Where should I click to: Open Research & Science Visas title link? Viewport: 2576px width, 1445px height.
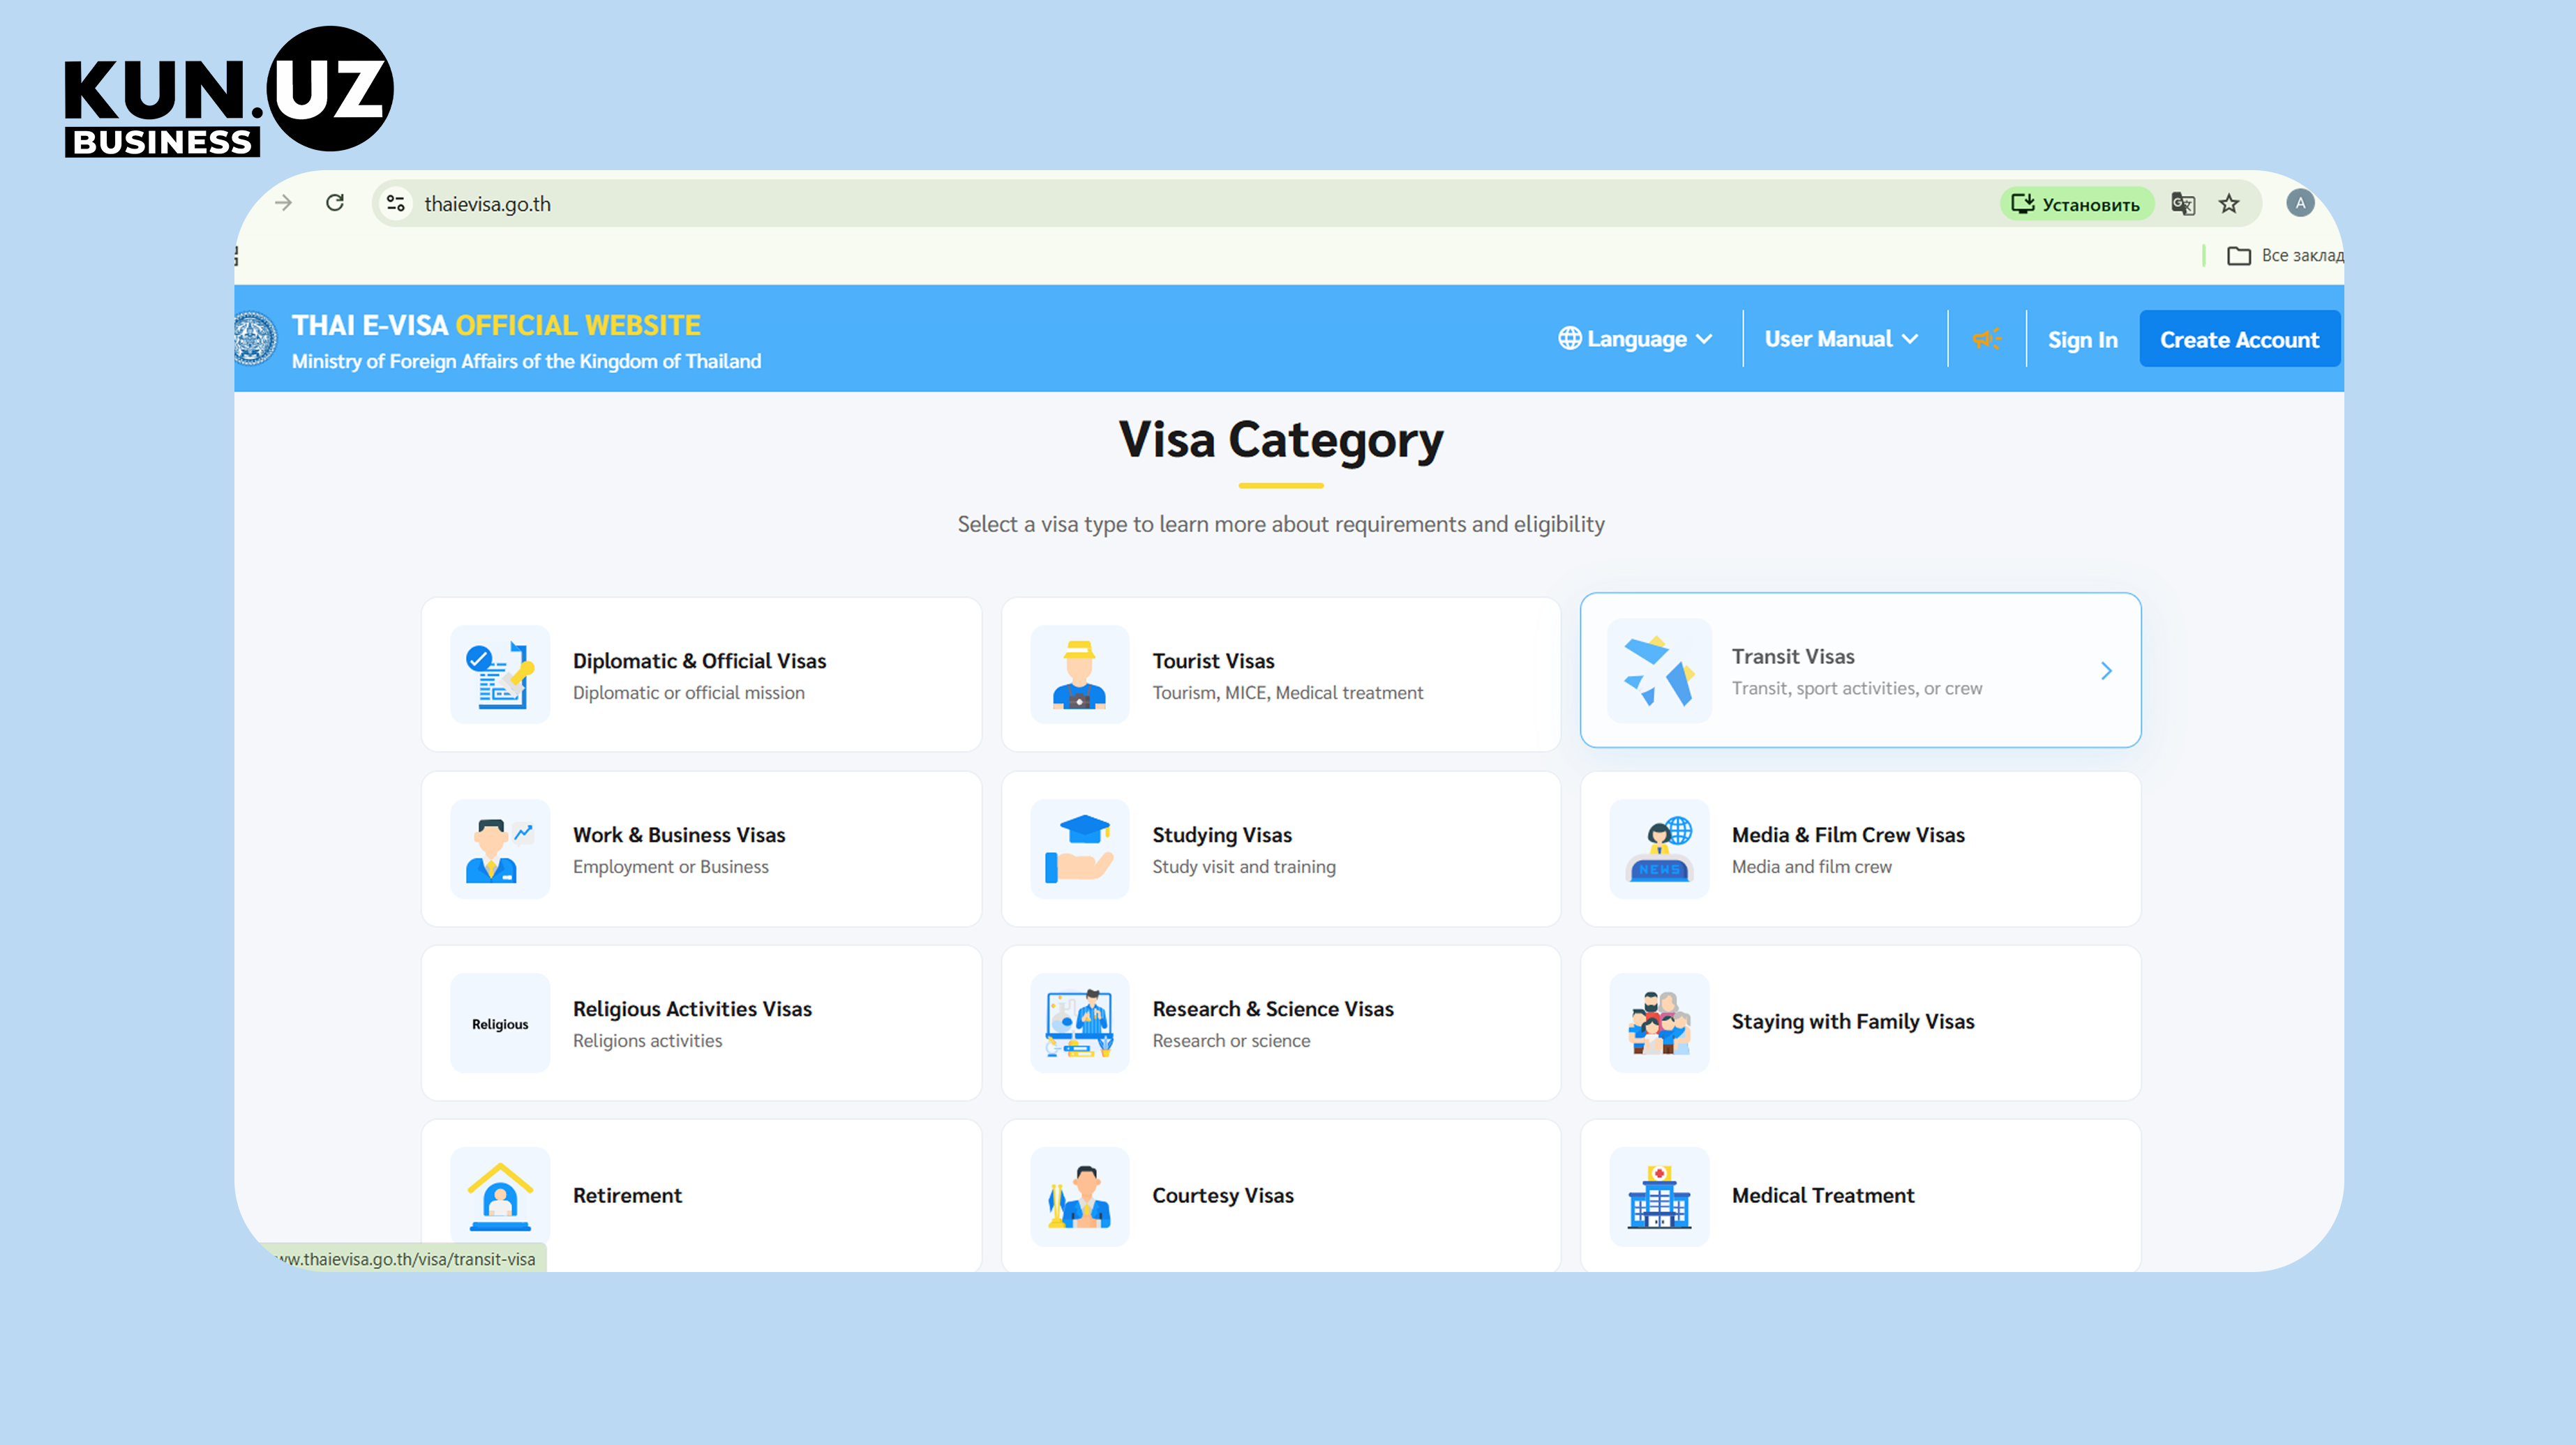pos(1273,1009)
